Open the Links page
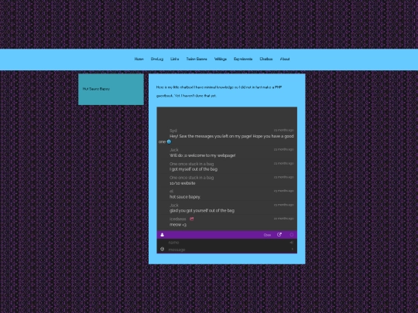Image resolution: width=418 pixels, height=313 pixels. click(x=175, y=59)
